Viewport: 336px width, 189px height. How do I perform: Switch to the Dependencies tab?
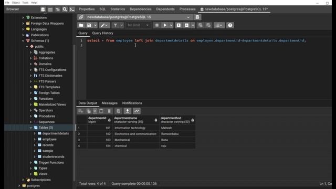pyautogui.click(x=141, y=9)
